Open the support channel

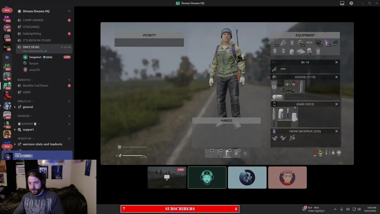point(44,130)
